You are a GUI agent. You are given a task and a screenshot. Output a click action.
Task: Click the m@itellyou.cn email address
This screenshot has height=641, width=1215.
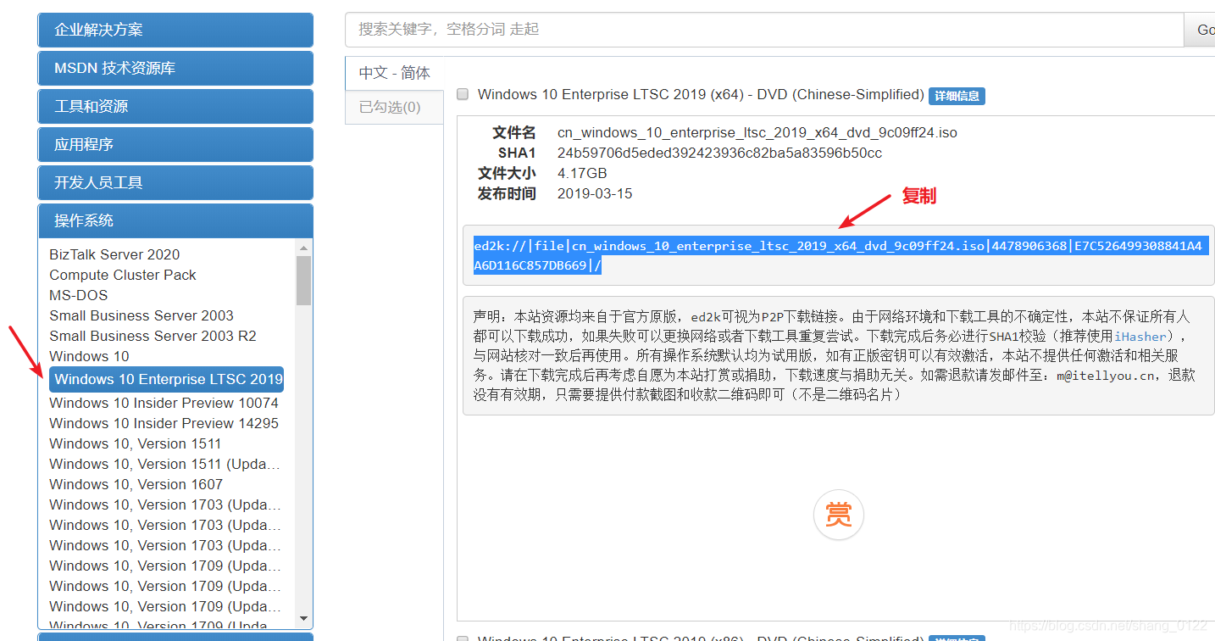click(1105, 376)
